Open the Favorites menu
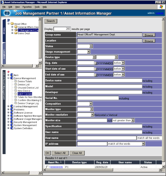 pos(27,7)
